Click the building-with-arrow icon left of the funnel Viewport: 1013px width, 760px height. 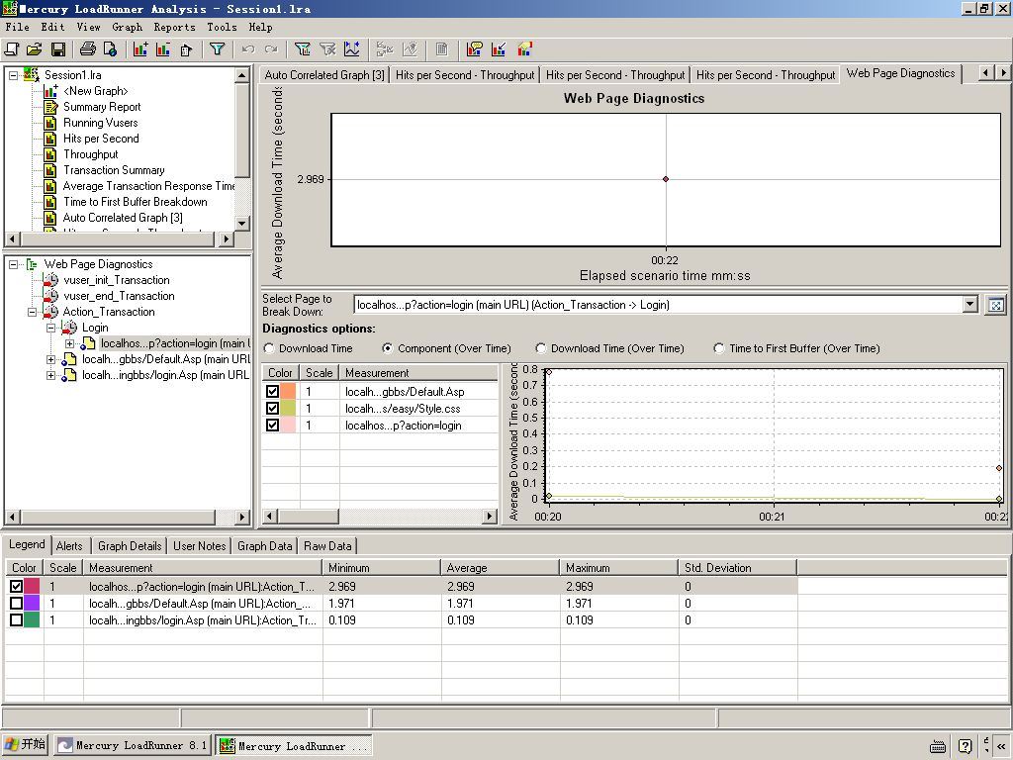186,49
